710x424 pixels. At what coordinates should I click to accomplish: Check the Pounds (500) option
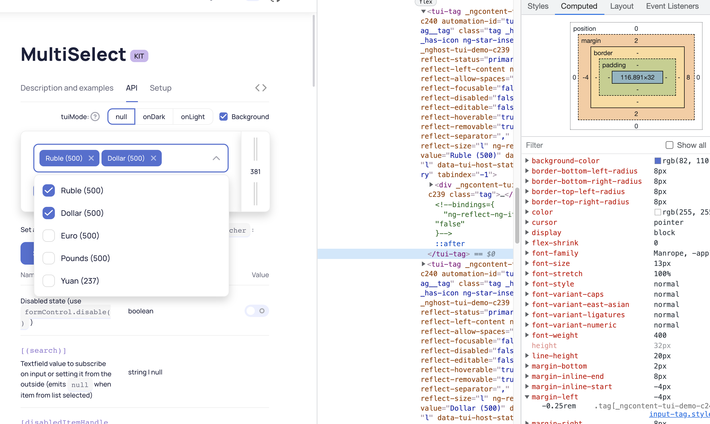coord(49,258)
